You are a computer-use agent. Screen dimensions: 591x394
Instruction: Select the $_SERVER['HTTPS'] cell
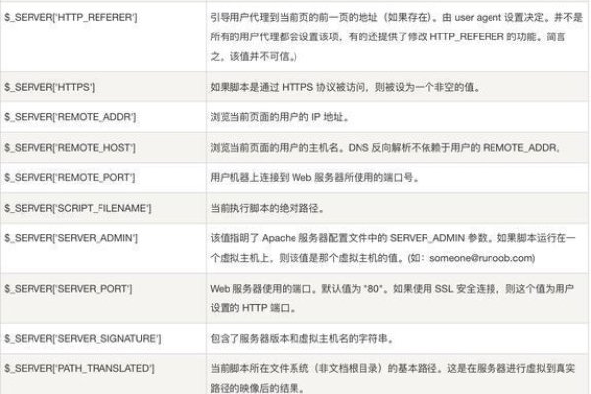click(x=103, y=87)
